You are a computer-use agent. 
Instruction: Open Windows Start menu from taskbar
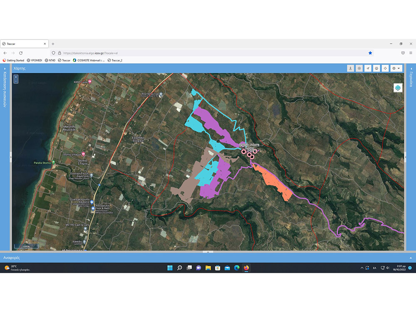(170, 268)
